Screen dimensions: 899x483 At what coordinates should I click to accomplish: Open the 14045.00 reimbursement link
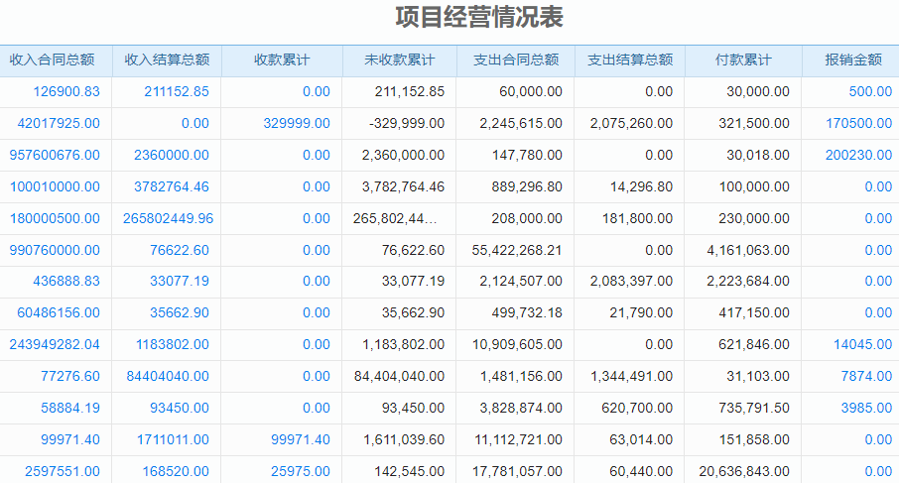(x=862, y=345)
